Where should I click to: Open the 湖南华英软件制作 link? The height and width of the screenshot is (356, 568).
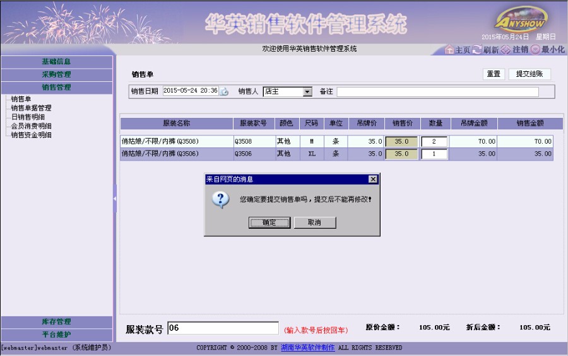pos(307,348)
